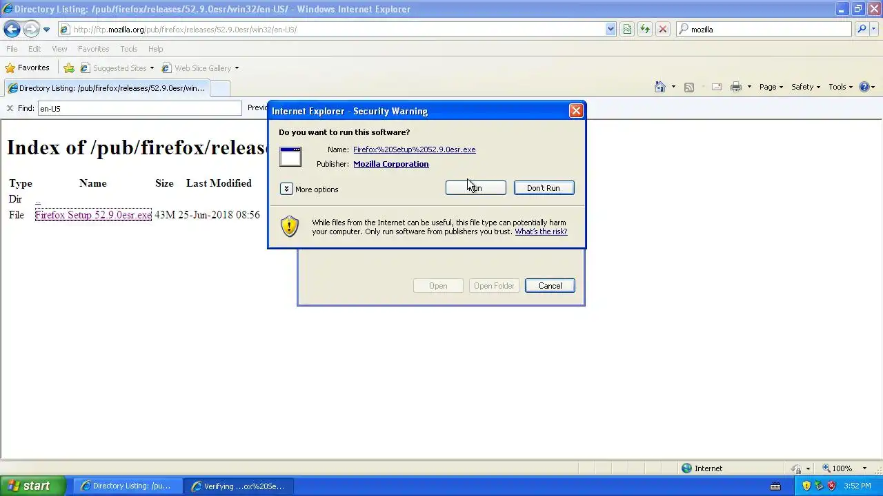The height and width of the screenshot is (496, 883).
Task: Click the Mozilla Corporation publisher link
Action: click(390, 164)
